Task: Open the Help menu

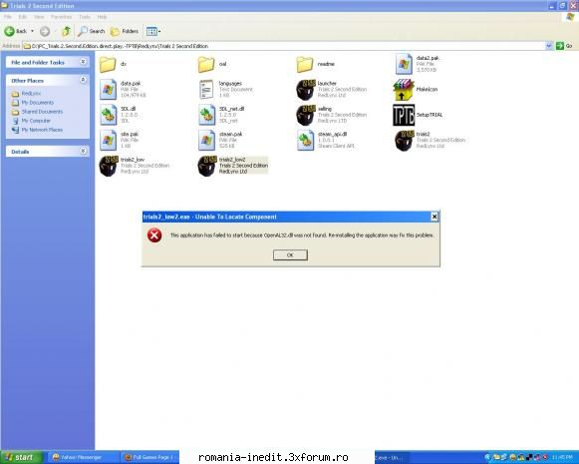Action: click(102, 17)
